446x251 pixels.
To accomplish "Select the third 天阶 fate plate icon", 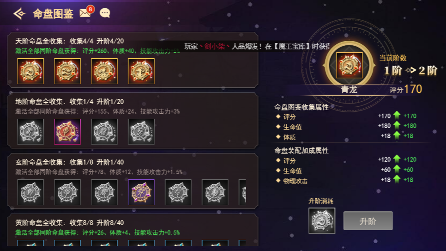I will pyautogui.click(x=104, y=71).
